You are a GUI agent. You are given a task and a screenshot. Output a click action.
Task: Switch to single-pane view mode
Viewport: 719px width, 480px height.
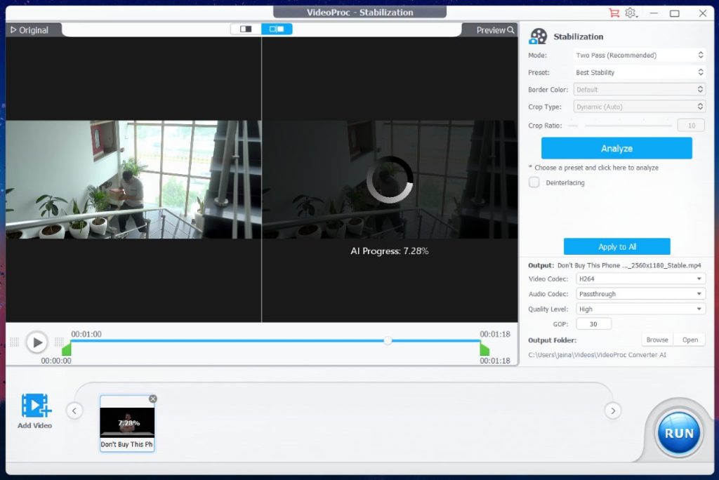[x=246, y=29]
